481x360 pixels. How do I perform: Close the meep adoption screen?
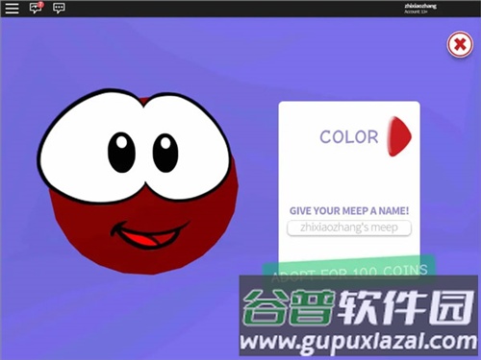point(460,44)
